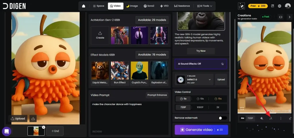Change language with the globe icon
294x138 pixels.
coord(280,6)
